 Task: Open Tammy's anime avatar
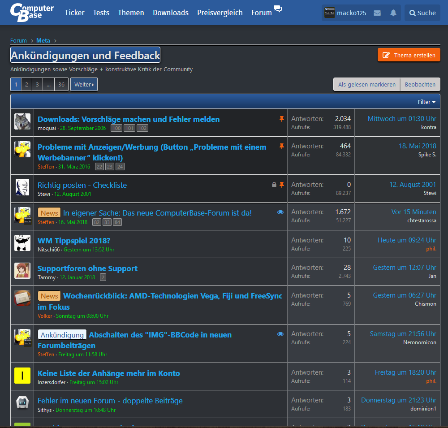pyautogui.click(x=22, y=270)
